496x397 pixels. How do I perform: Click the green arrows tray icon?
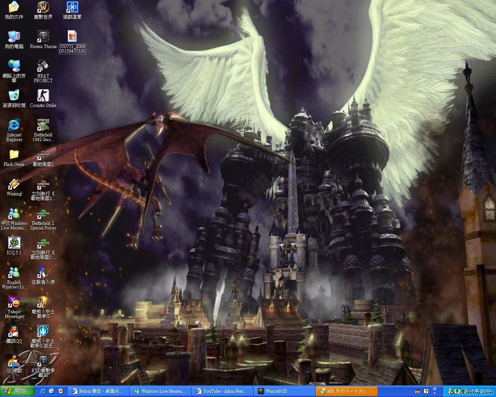click(x=458, y=392)
